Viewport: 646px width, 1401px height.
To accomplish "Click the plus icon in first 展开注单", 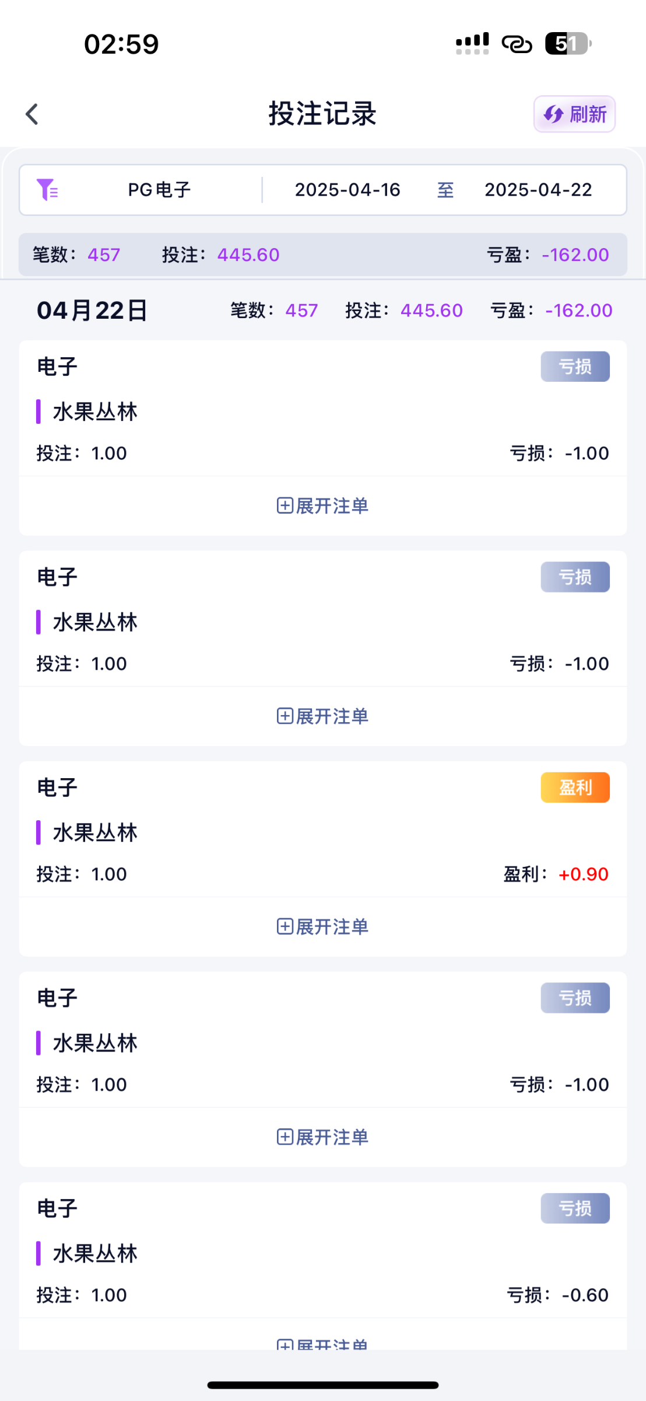I will pos(285,506).
